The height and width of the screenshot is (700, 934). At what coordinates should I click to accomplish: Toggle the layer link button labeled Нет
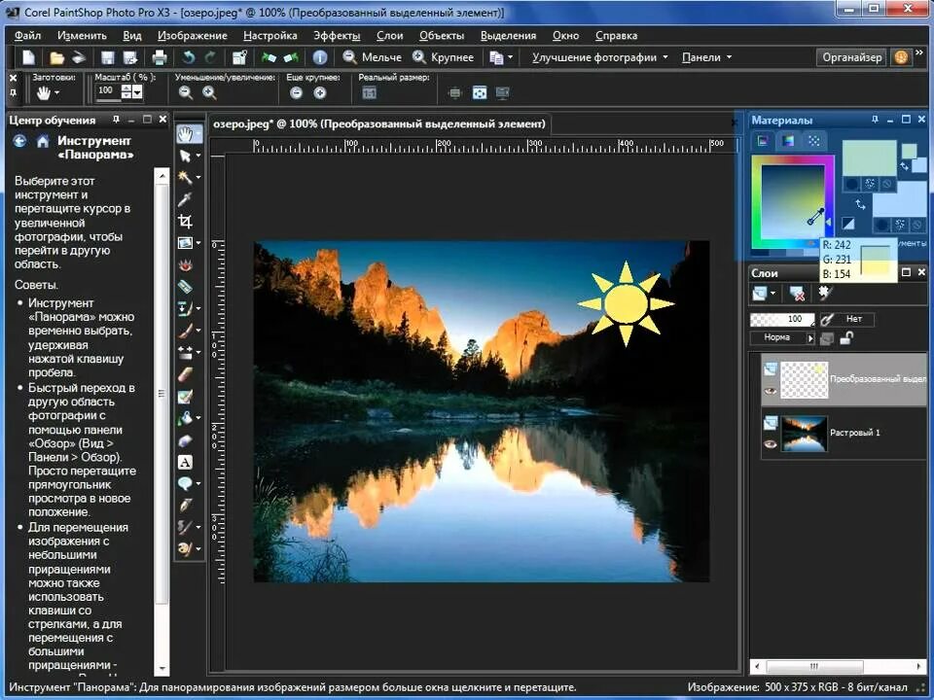click(x=847, y=319)
